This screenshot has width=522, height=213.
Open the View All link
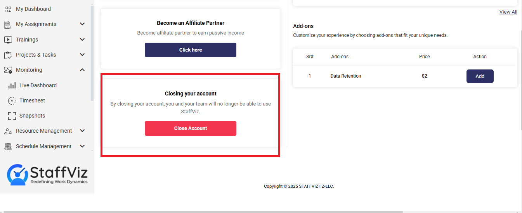[x=508, y=12]
